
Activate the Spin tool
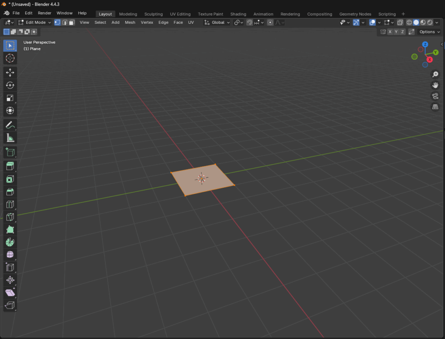coord(10,242)
